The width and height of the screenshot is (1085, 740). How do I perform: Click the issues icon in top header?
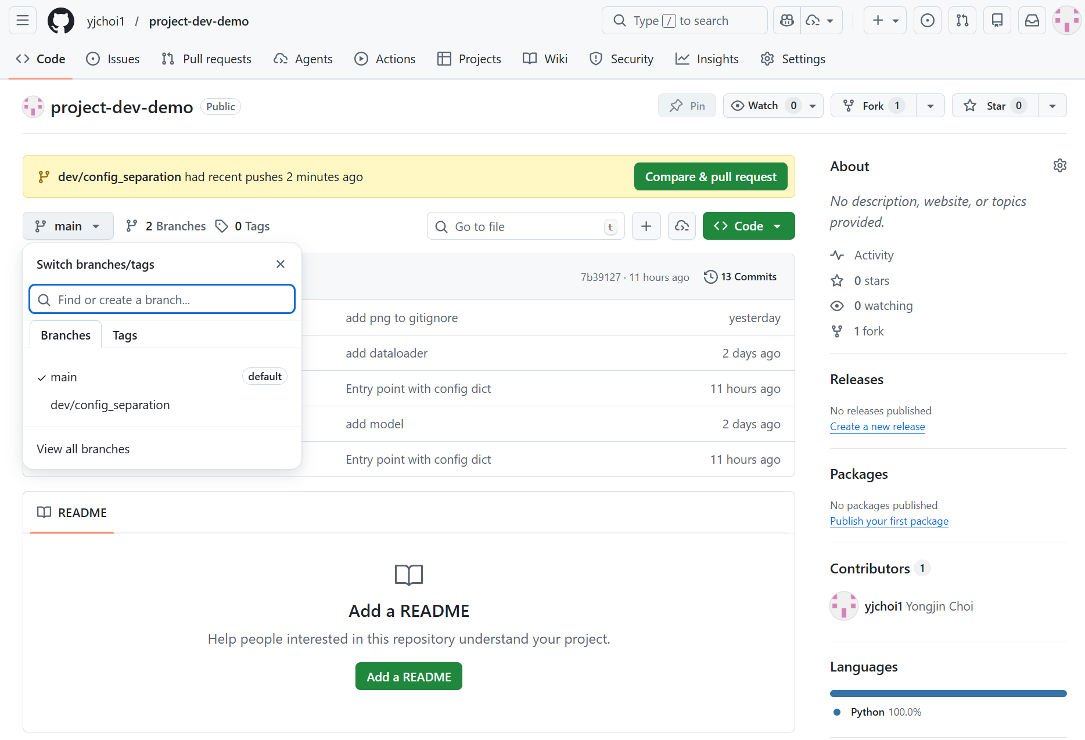[928, 21]
